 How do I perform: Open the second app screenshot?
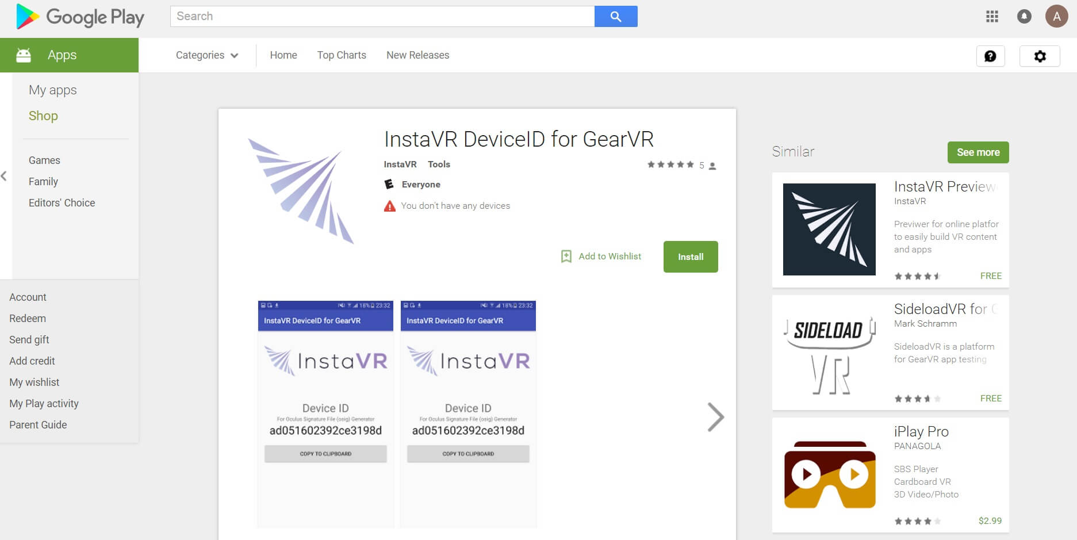point(468,414)
